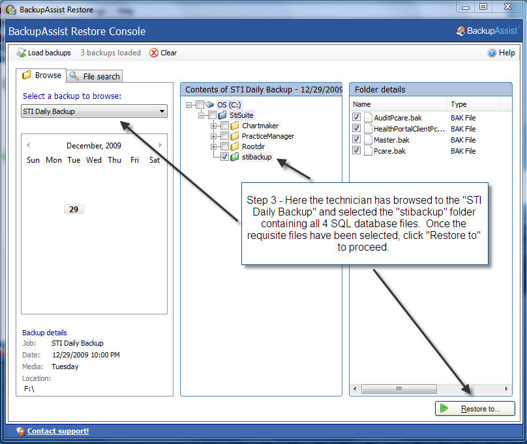
Task: Open the STI Daily Backup dropdown
Action: 94,111
